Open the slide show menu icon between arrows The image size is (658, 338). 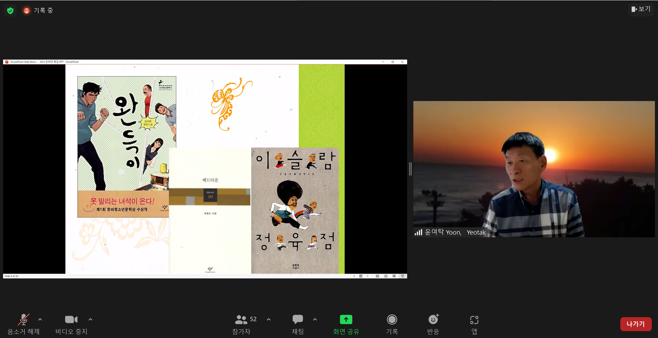click(361, 276)
